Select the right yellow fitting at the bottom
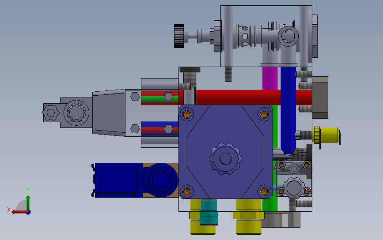Viewport: 383px width, 240px height. pos(249,217)
